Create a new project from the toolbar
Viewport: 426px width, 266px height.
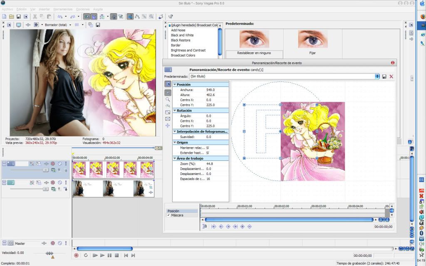[x=4, y=17]
